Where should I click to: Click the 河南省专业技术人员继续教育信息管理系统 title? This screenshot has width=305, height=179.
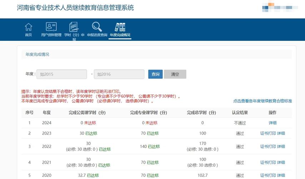pos(75,8)
